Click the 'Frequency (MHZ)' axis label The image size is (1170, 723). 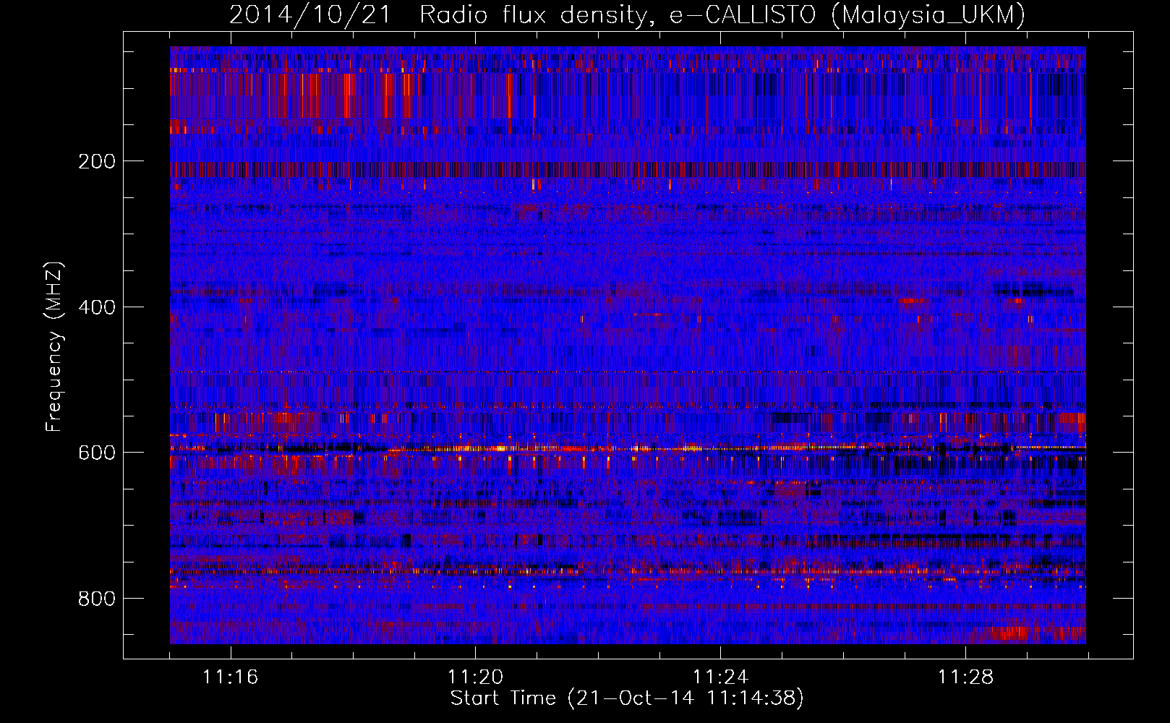(x=54, y=347)
